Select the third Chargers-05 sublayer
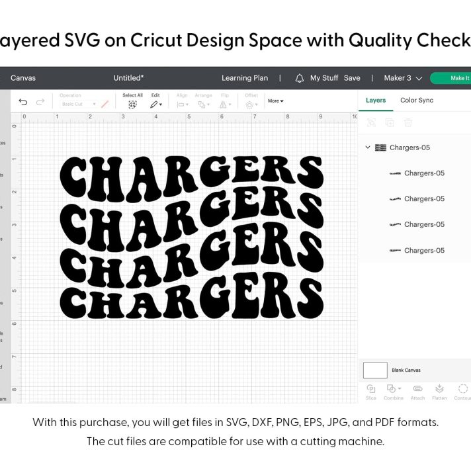 pyautogui.click(x=415, y=224)
